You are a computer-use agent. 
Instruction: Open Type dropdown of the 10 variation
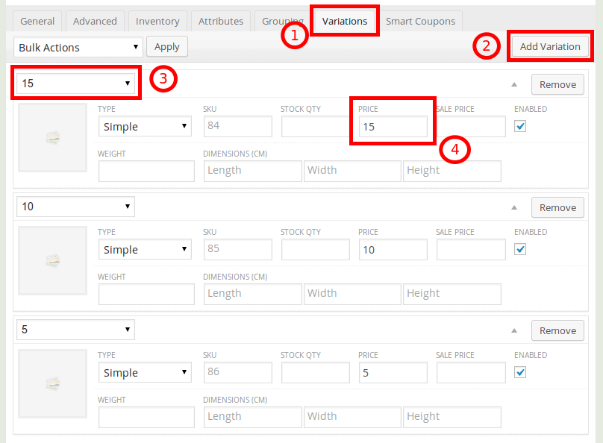click(146, 250)
